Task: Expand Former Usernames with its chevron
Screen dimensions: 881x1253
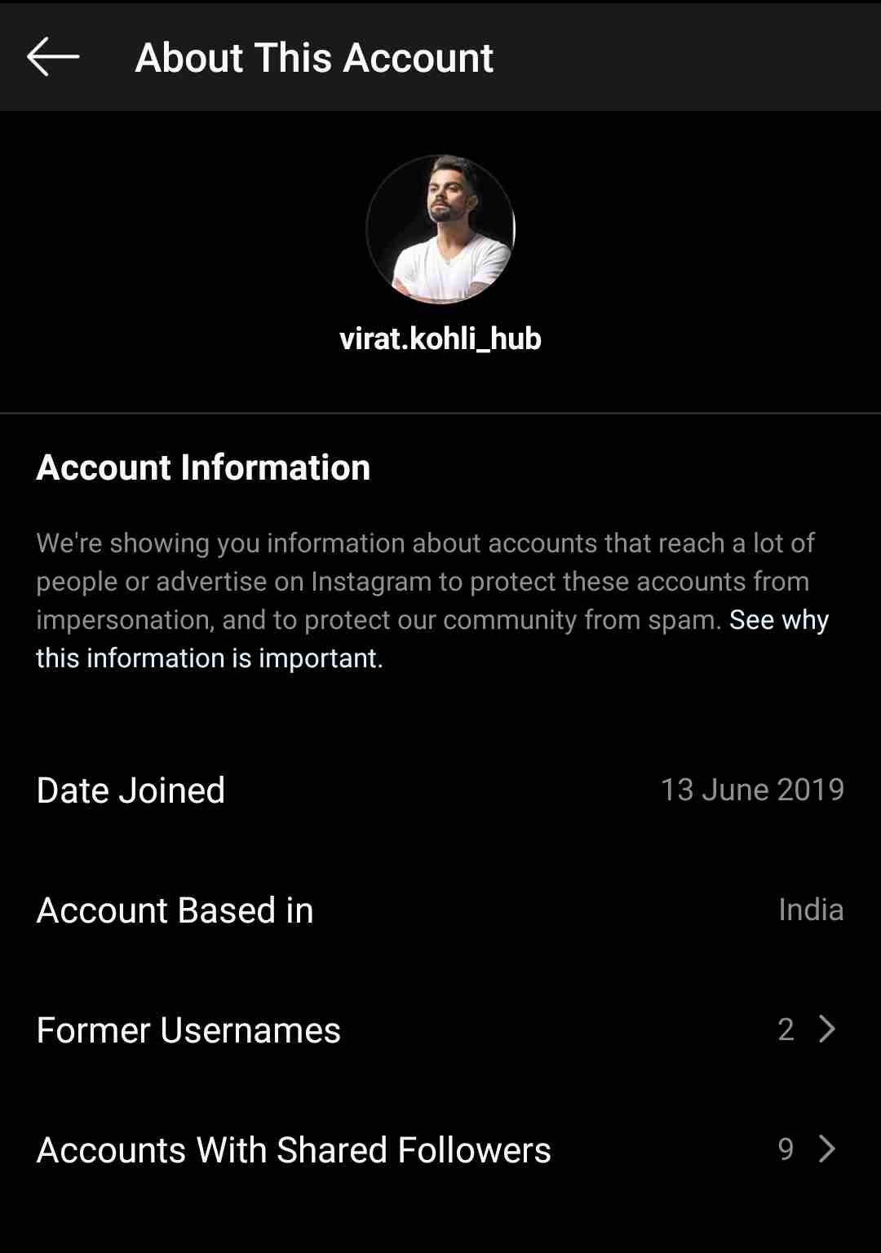Action: pyautogui.click(x=827, y=1029)
